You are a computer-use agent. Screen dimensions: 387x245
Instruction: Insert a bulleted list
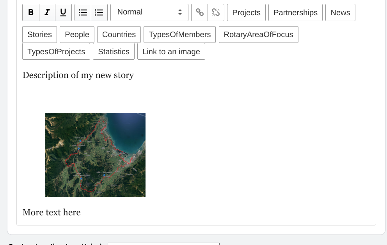tap(83, 12)
